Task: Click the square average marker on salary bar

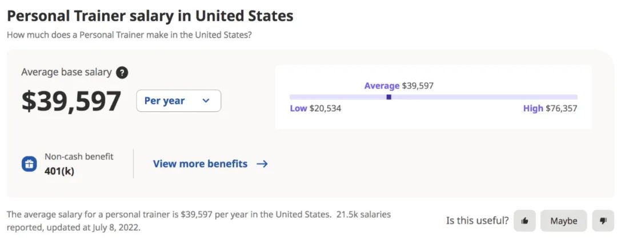Action: (x=389, y=97)
